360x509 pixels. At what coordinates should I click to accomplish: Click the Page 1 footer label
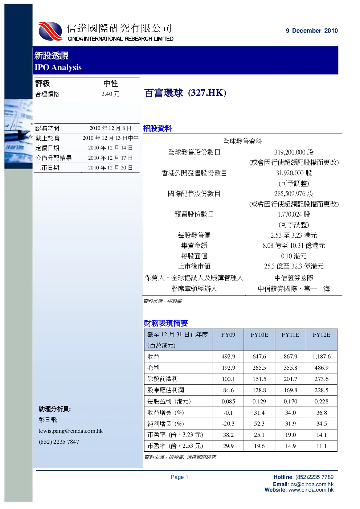(180, 477)
